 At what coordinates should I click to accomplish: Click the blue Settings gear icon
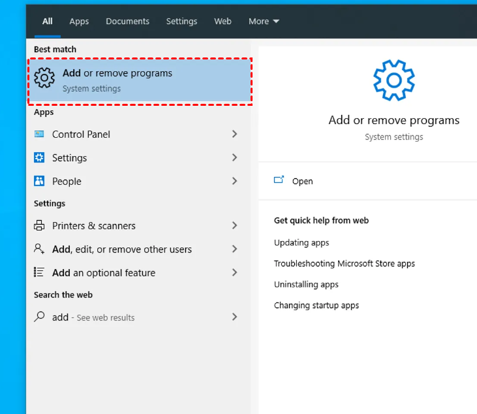[39, 157]
